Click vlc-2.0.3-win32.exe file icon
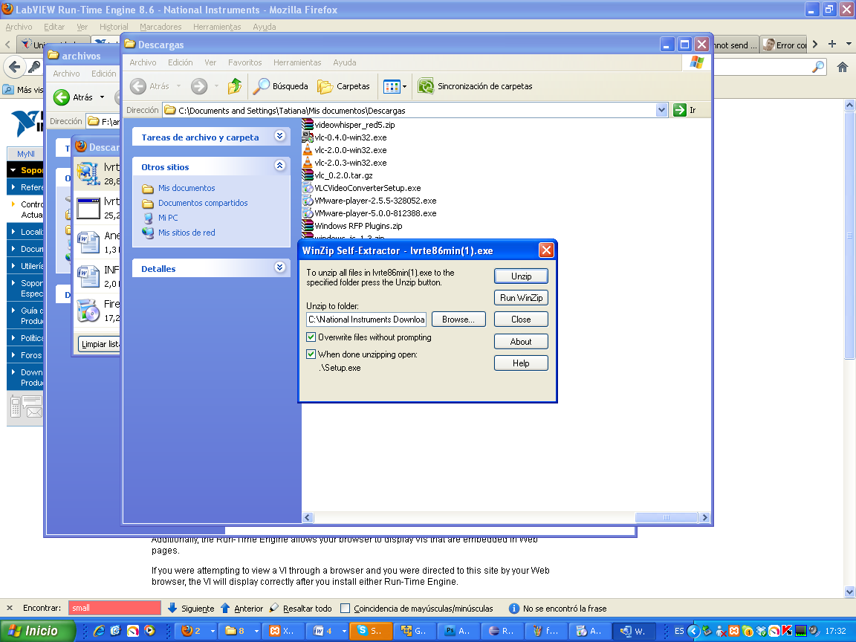The image size is (856, 642). [308, 163]
